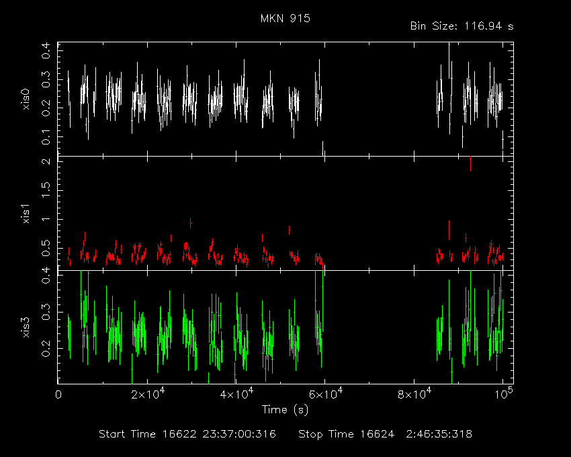Click the "0.3" tick label on xis0 axis

46,79
